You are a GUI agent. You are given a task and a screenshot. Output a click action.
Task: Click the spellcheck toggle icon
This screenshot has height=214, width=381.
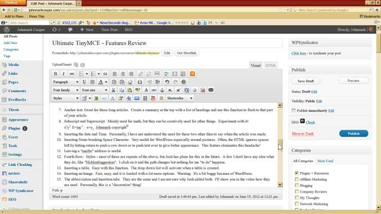167,74
